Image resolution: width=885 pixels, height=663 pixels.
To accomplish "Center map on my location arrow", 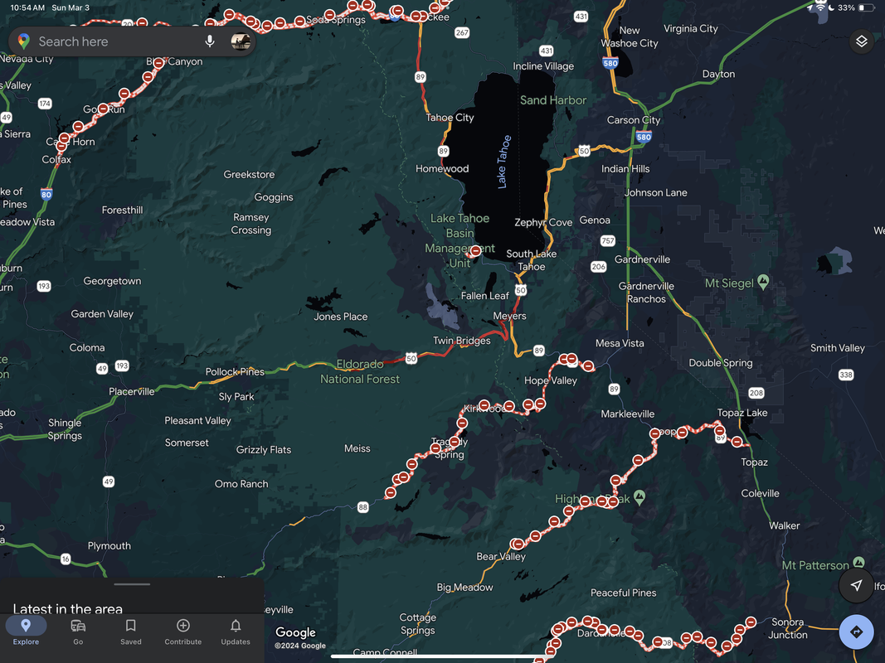I will (x=856, y=585).
